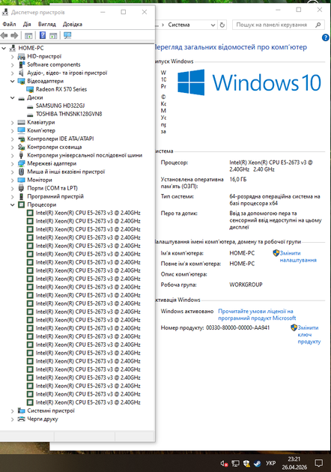Expand the Software components node

12,64
